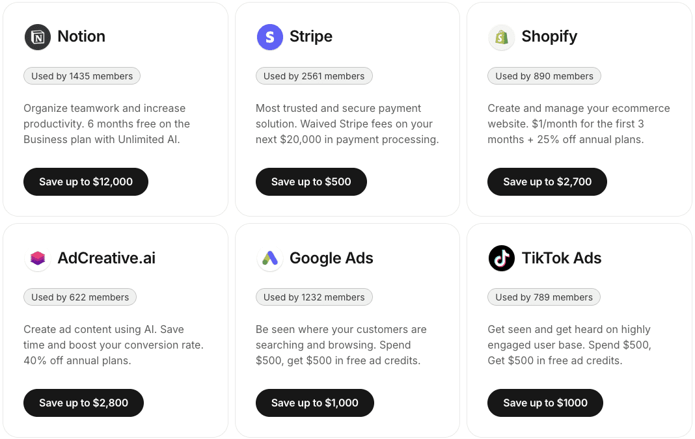
Task: Click the TikTok Ads logo icon
Action: tap(501, 258)
